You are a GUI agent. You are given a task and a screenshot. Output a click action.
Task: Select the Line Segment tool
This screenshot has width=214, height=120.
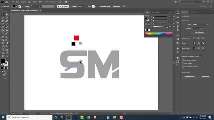(7, 24)
